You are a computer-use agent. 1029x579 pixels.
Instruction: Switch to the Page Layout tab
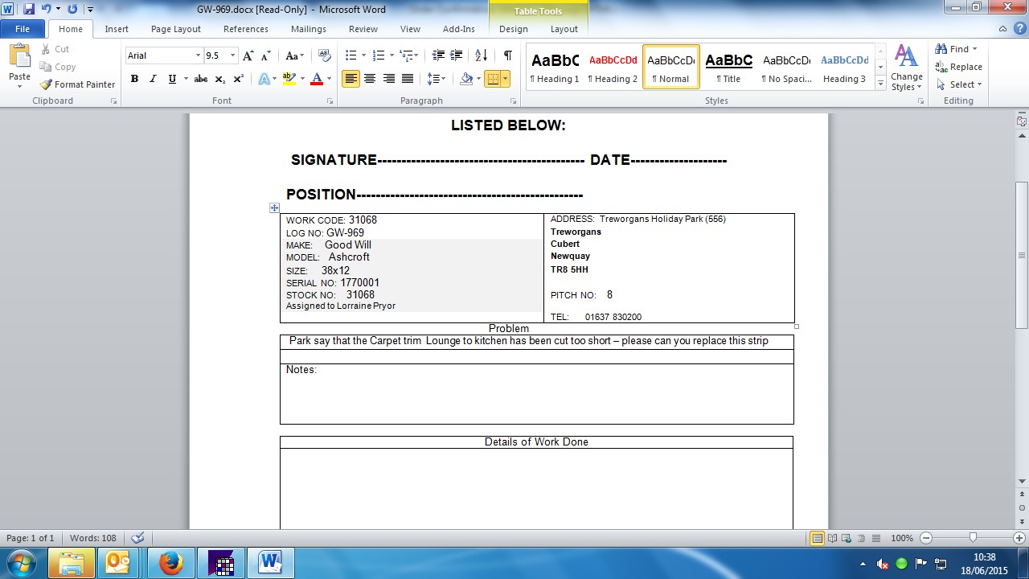pos(175,29)
